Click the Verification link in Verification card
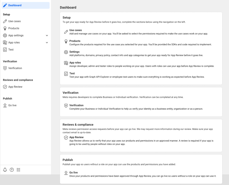 coord(76,105)
